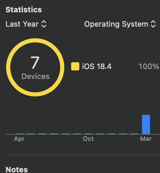This screenshot has width=160, height=173.
Task: Click the tall blue March bar
Action: coord(146,124)
